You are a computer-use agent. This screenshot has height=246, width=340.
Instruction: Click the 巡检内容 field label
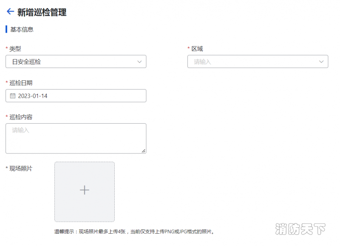21,117
